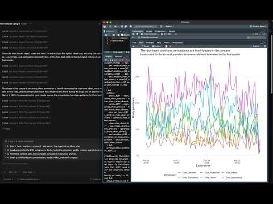Click Zoom in the Plots toolbar
Image resolution: width=273 pixels, height=204 pixels.
point(146,46)
